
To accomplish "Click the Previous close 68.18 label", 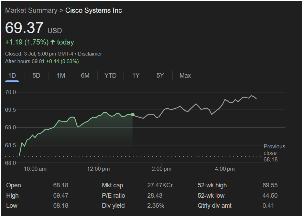I will click(274, 153).
